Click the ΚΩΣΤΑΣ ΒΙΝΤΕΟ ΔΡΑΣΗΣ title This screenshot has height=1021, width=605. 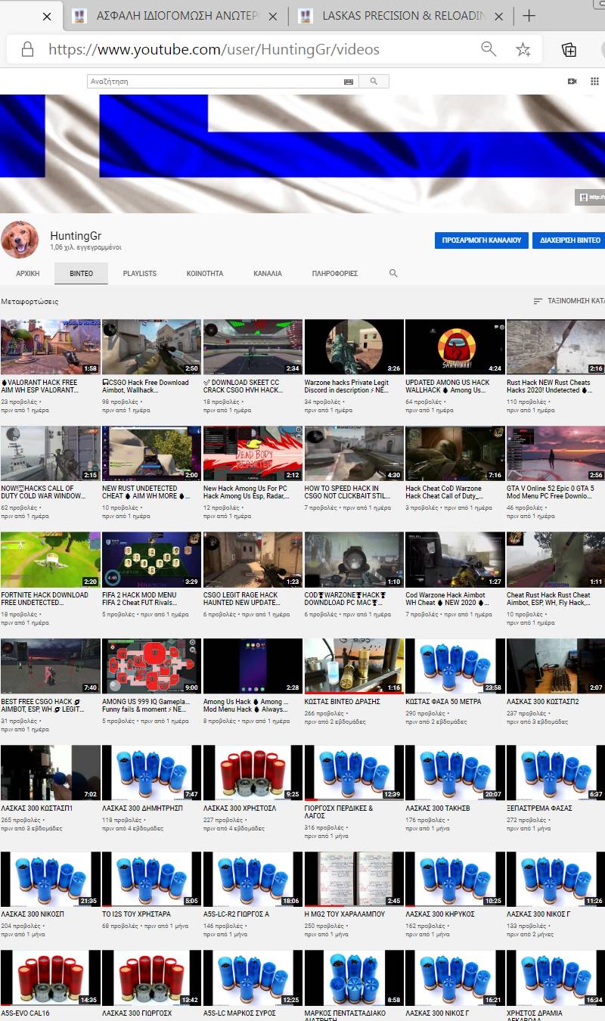pos(342,702)
